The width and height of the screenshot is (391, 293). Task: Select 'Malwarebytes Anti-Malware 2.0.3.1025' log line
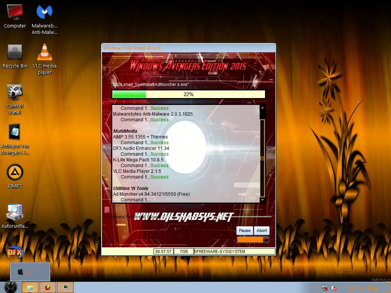point(153,114)
